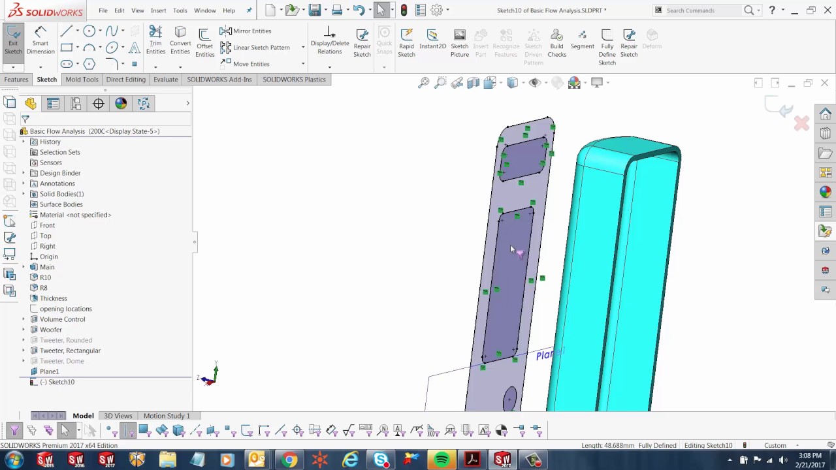Cancel sketch with the red X corner

point(801,123)
